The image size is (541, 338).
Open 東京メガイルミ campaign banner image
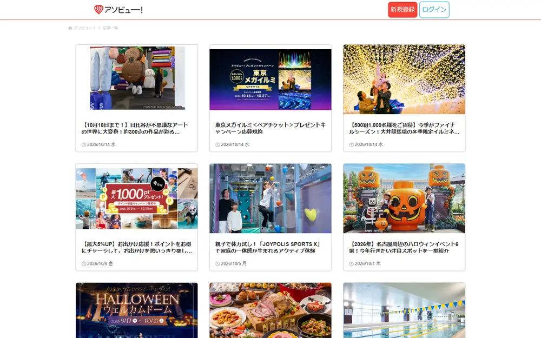click(270, 79)
